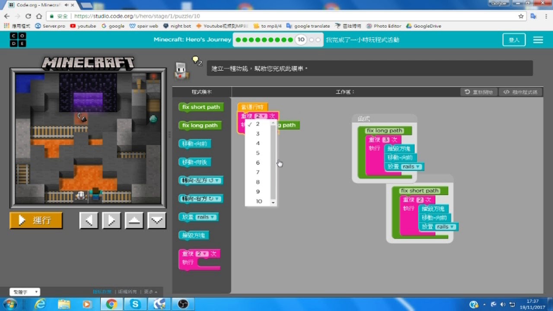This screenshot has height=311, width=553.
Task: Open the Photo Editor bookmark
Action: 384,26
